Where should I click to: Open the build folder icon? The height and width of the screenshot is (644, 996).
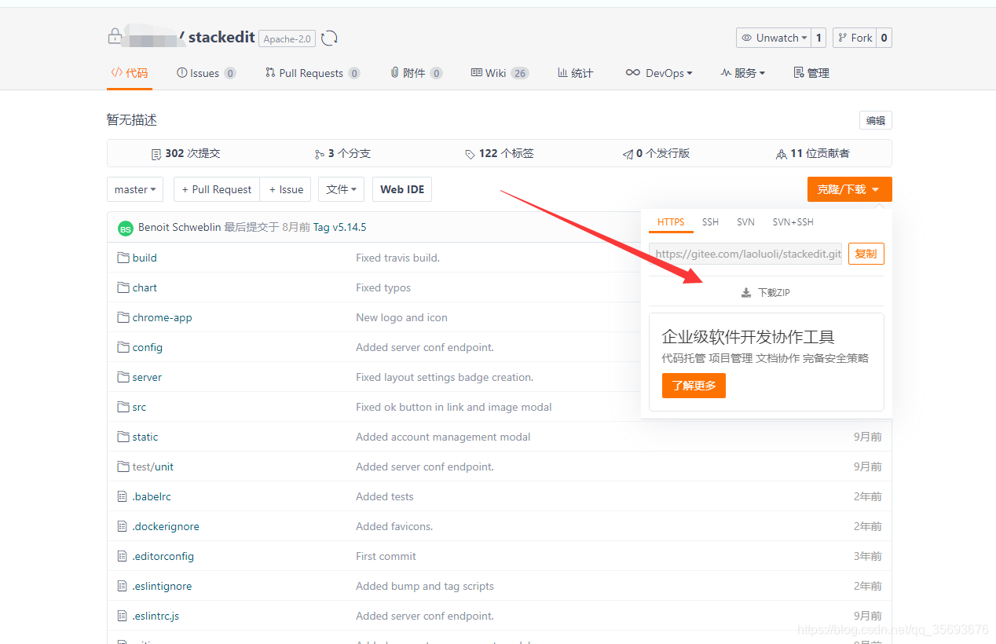(x=123, y=258)
